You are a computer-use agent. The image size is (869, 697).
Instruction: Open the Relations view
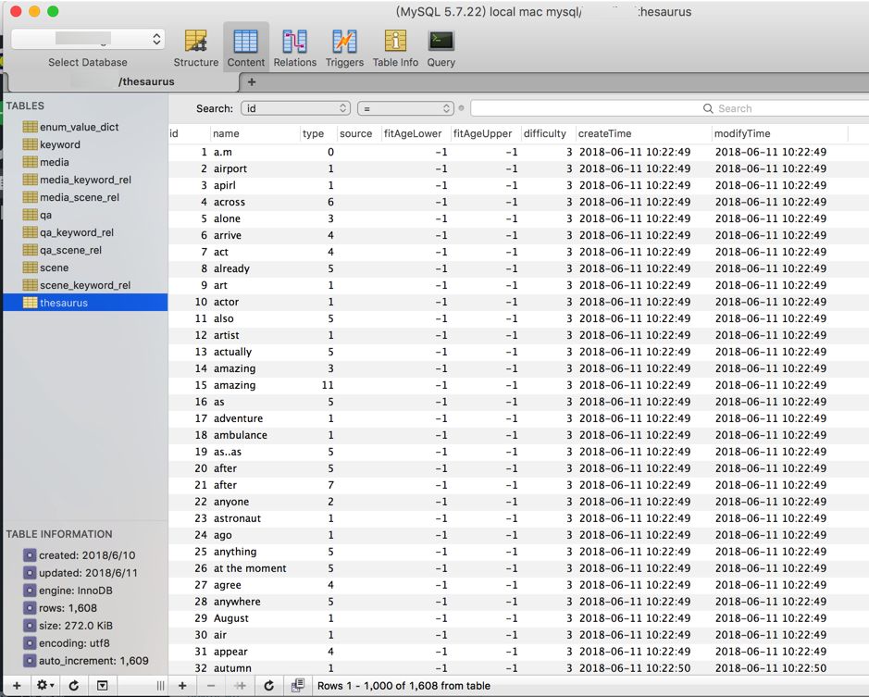[x=295, y=48]
